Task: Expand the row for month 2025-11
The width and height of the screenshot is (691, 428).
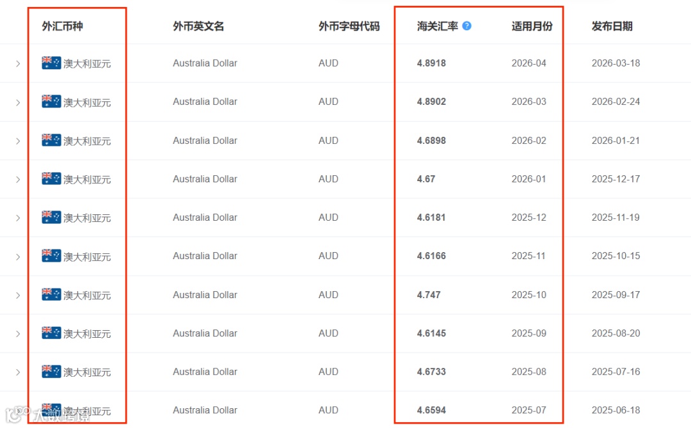Action: [18, 257]
